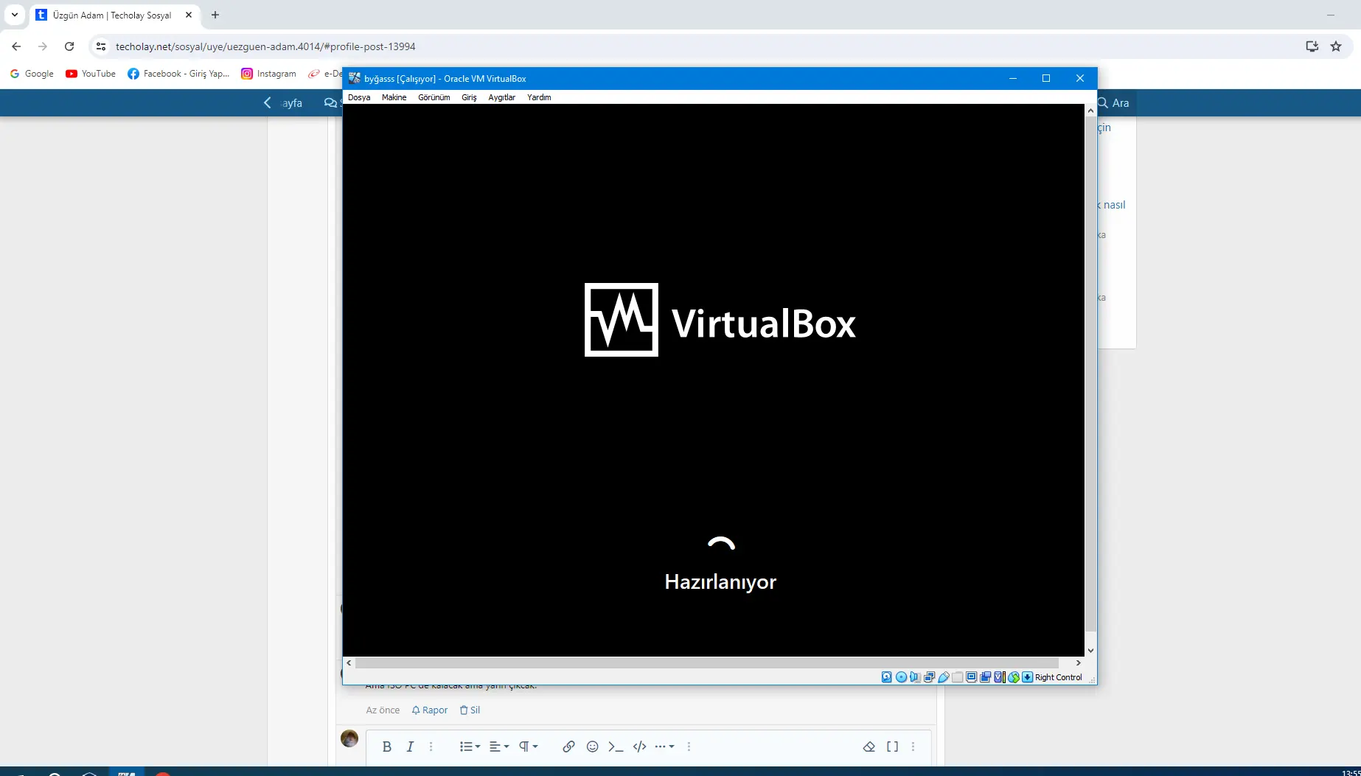1361x776 pixels.
Task: Click the shared folders indicator in VirtualBox
Action: point(957,677)
